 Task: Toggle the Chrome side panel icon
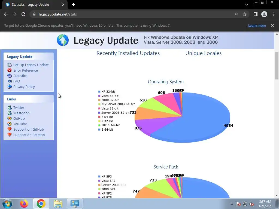click(x=256, y=14)
